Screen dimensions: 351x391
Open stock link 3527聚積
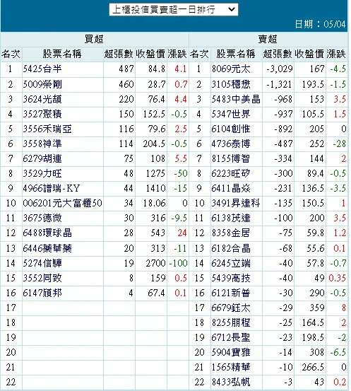tap(42, 115)
